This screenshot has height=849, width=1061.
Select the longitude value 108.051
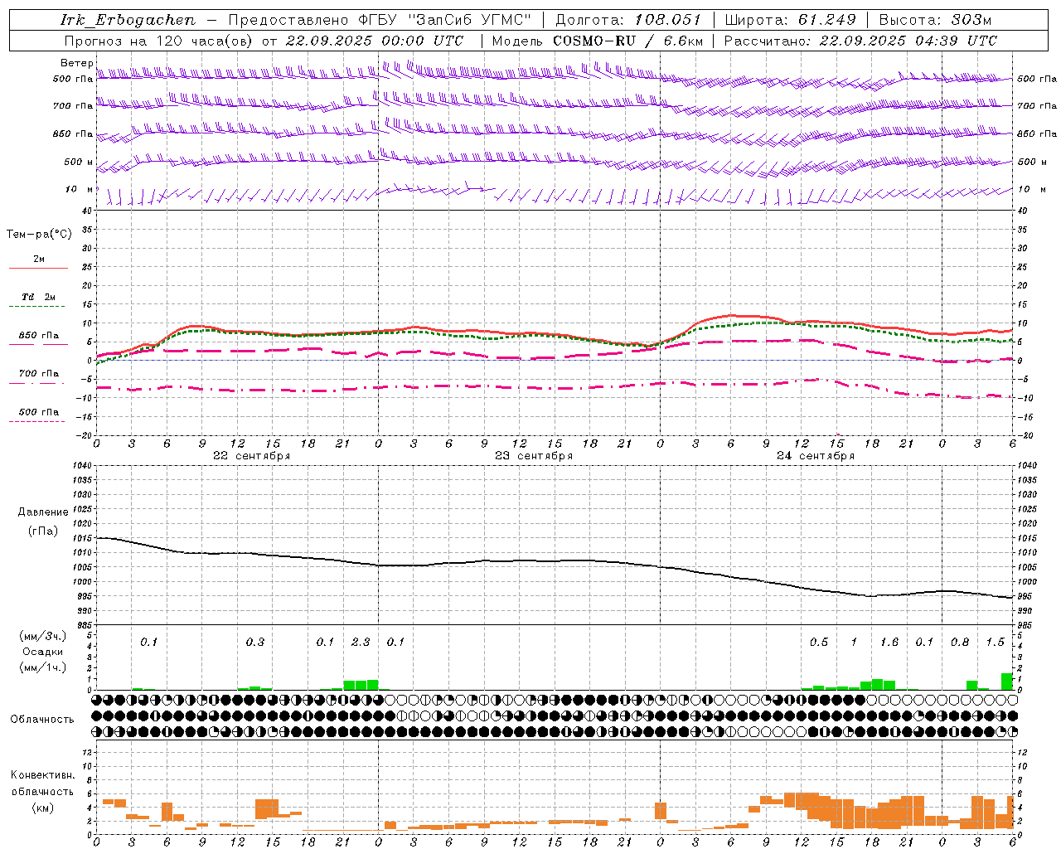pos(668,20)
